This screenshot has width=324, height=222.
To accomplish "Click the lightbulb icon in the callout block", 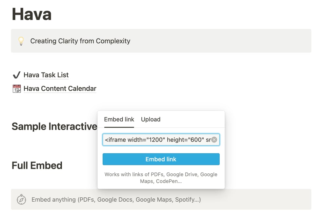I will pyautogui.click(x=21, y=41).
